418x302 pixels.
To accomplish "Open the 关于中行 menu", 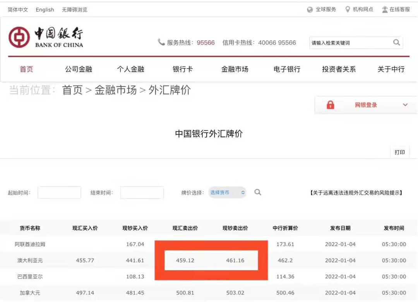I will tap(391, 69).
